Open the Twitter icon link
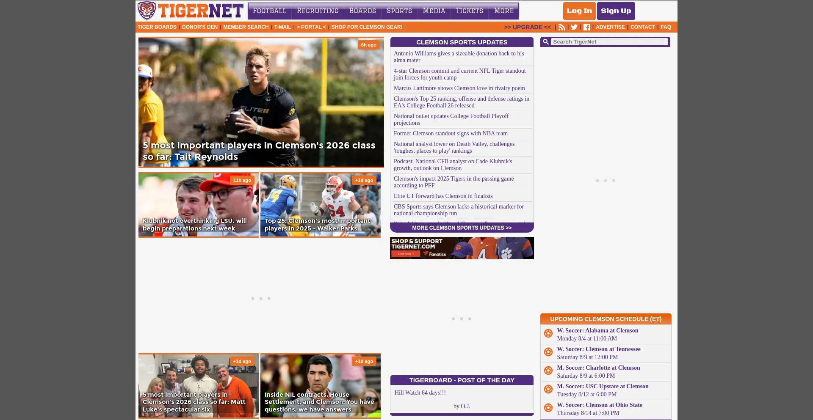 click(x=574, y=27)
